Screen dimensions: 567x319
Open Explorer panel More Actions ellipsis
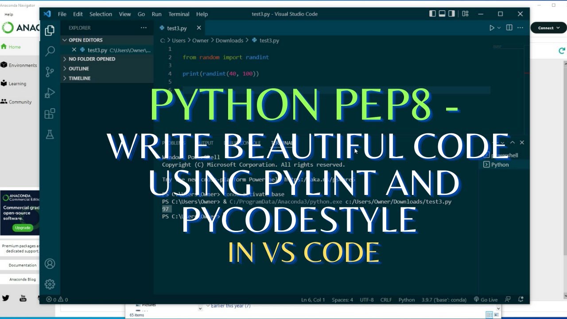[x=144, y=28]
